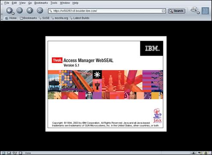The width and height of the screenshot is (212, 155).
Task: Open Composer from status bar component icon
Action: [x=15, y=153]
